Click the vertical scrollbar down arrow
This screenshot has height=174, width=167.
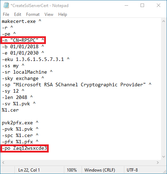(163, 157)
